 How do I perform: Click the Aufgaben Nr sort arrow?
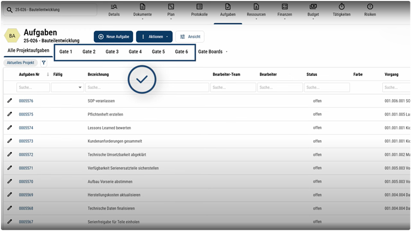pos(48,74)
